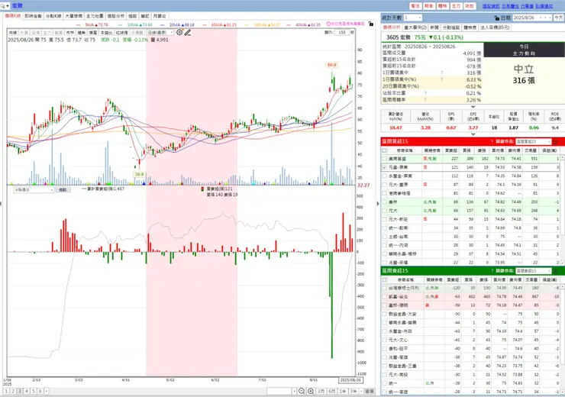The image size is (565, 397).
Task: Click the 細節 button beside sub-chart dropdown
Action: [x=63, y=189]
